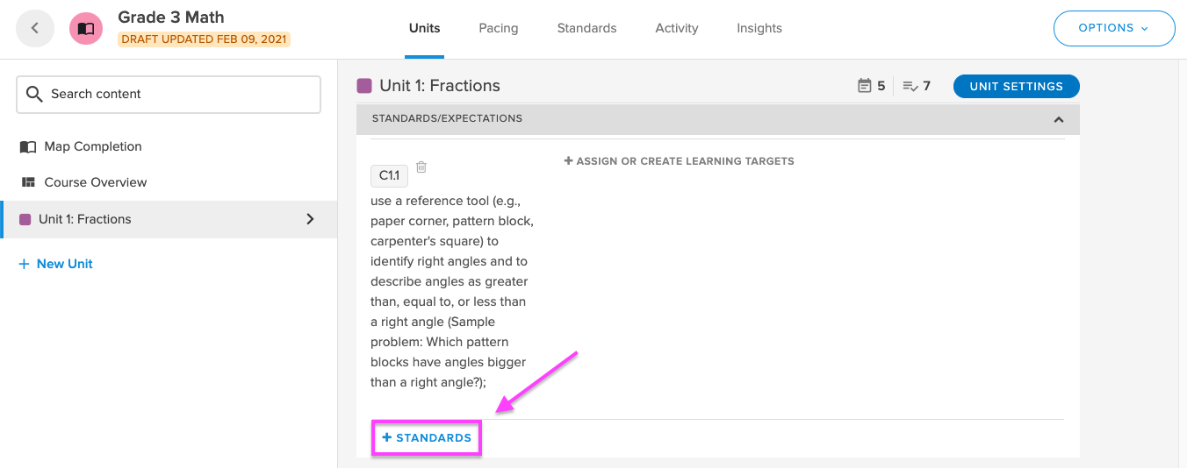Open the Options dropdown

(x=1114, y=28)
